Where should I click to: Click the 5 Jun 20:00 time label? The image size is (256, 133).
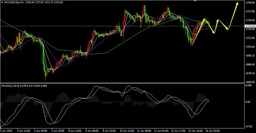[58, 131]
